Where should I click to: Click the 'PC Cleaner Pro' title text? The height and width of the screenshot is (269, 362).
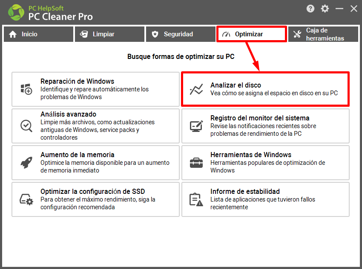pyautogui.click(x=60, y=17)
